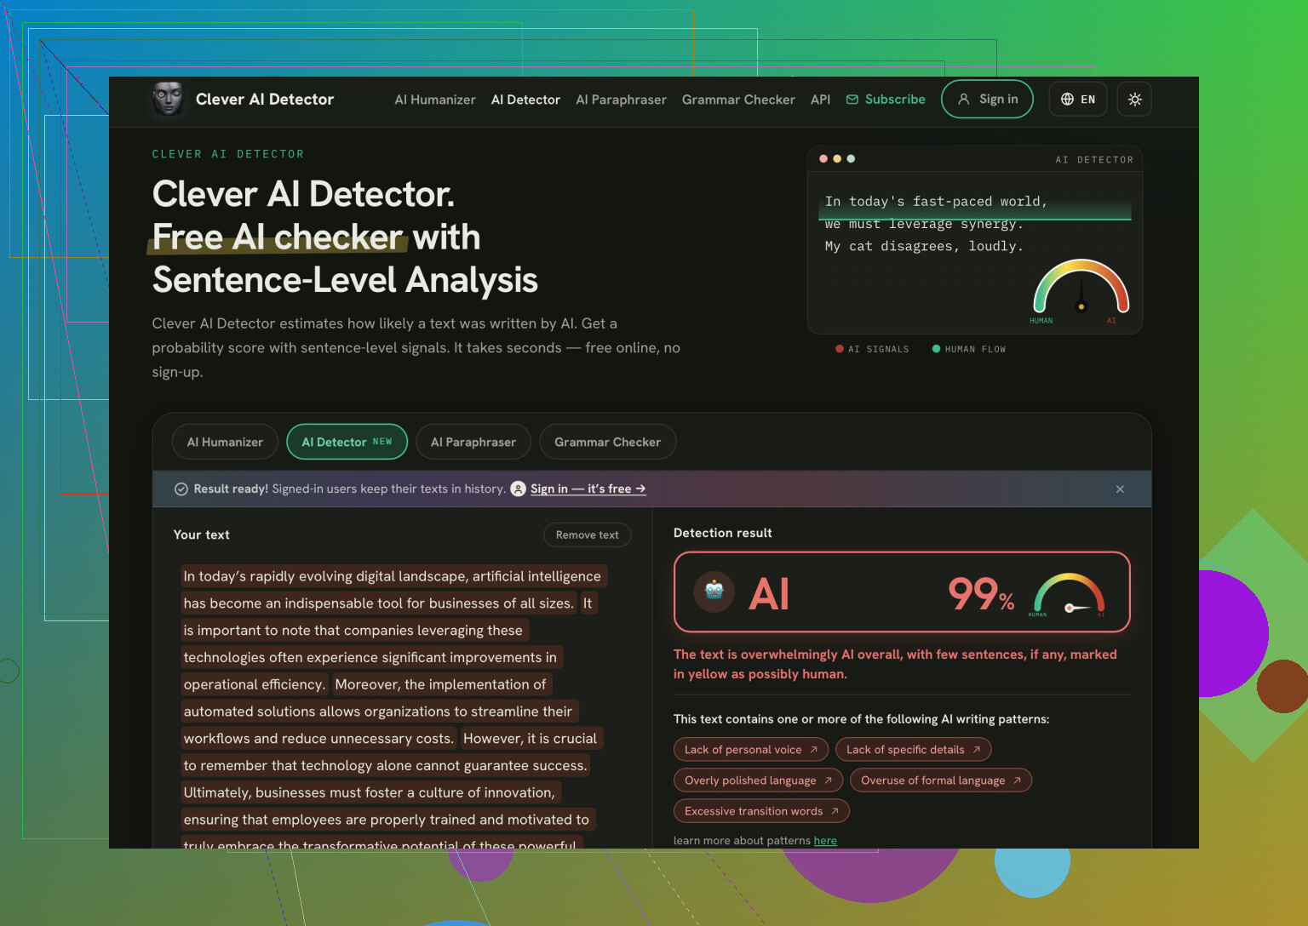Open the API menu item
The width and height of the screenshot is (1308, 926).
(820, 100)
